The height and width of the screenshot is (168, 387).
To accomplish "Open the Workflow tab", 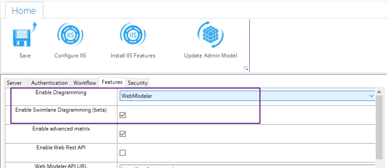I will (x=85, y=83).
